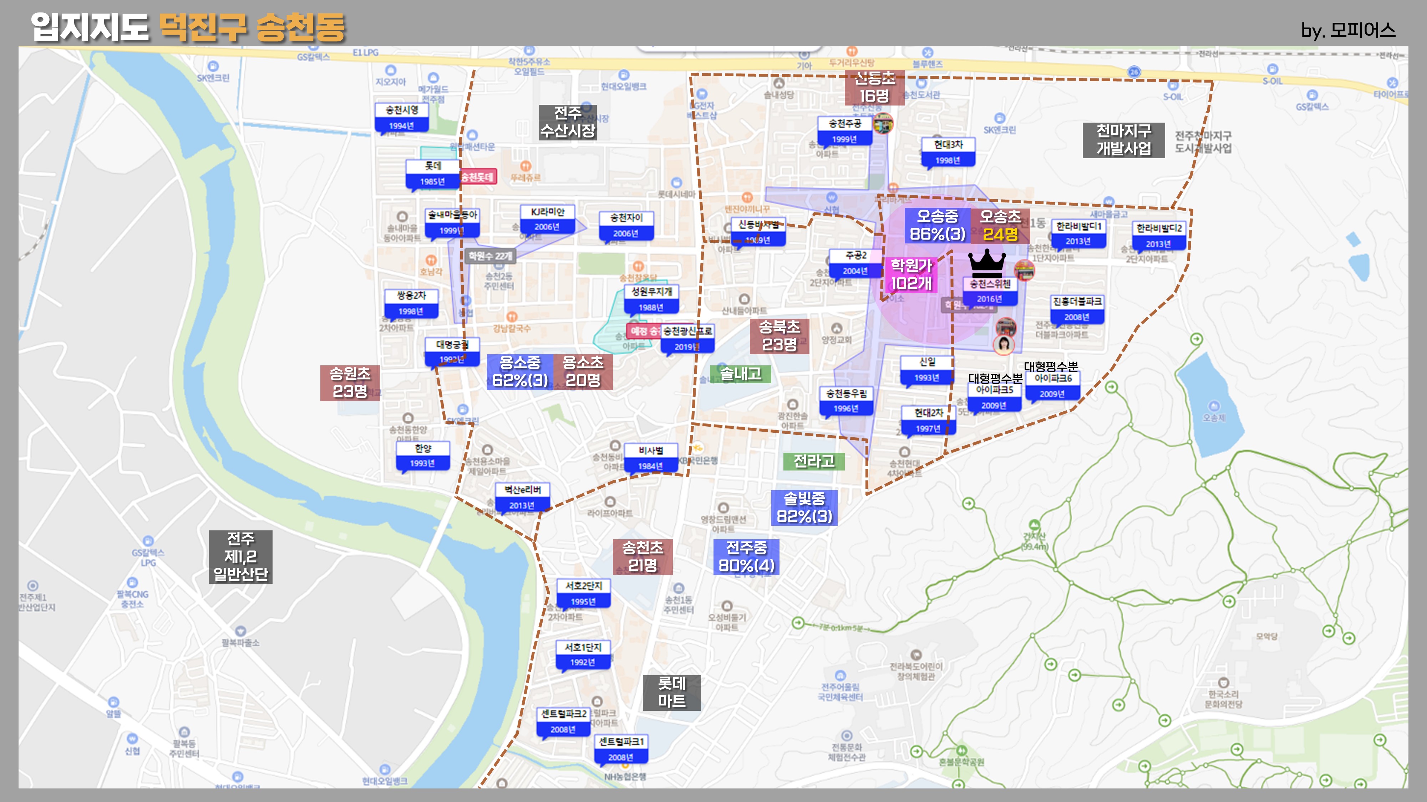Click the woman portrait photo marker

1003,345
